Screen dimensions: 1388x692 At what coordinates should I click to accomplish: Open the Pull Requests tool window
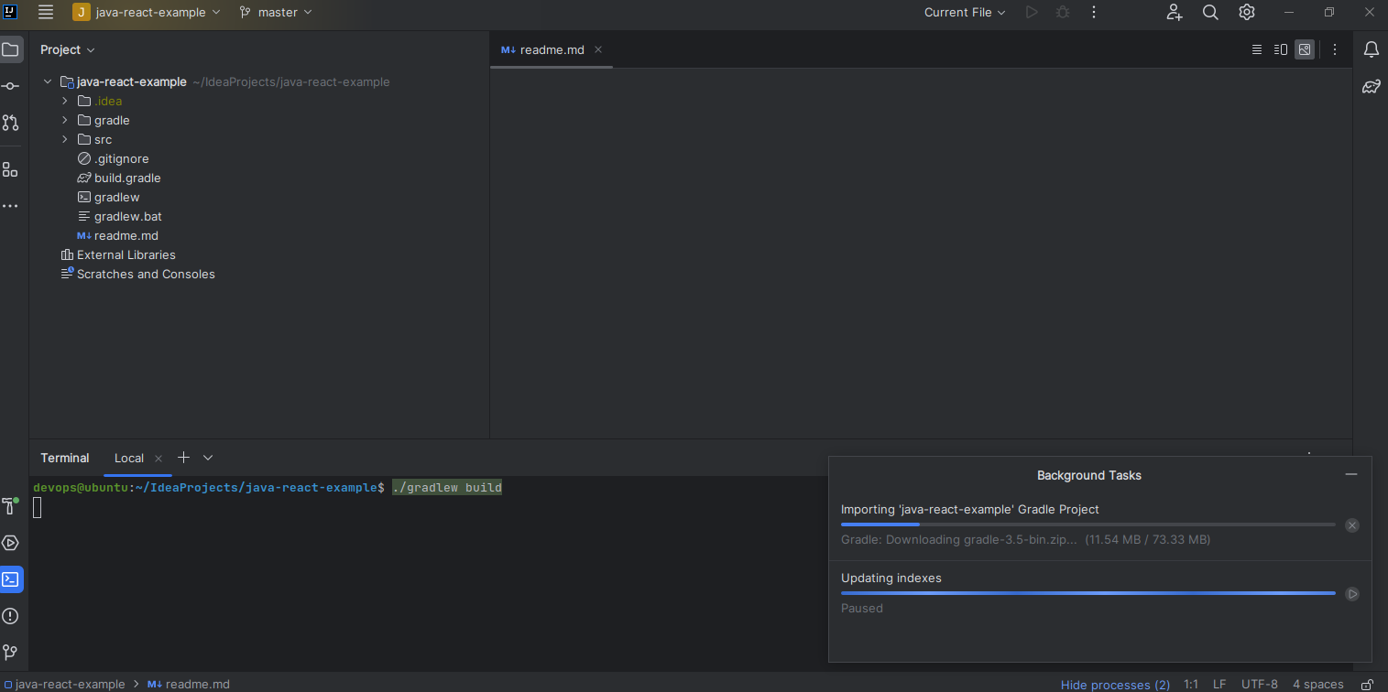tap(11, 122)
